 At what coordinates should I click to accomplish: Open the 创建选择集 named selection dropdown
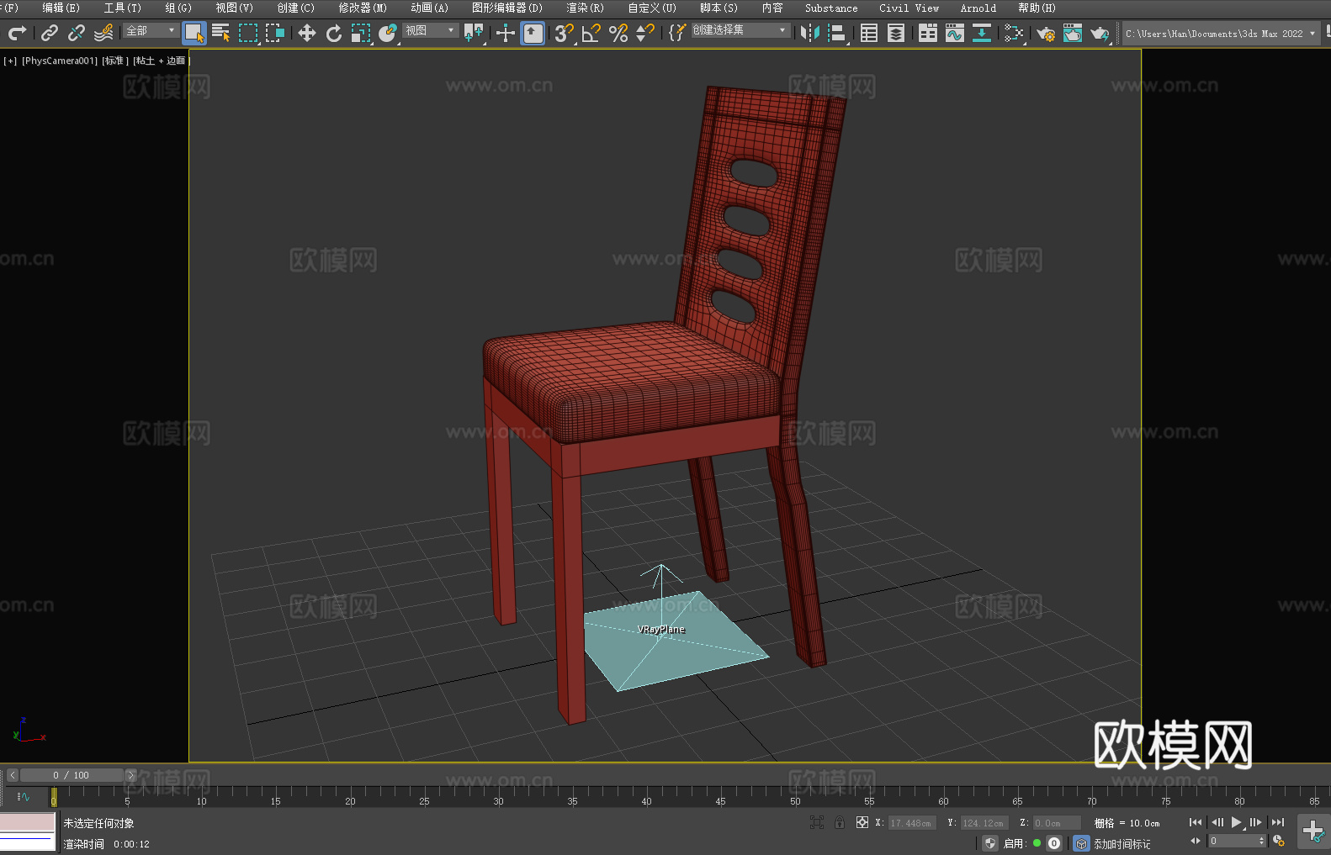[x=740, y=30]
